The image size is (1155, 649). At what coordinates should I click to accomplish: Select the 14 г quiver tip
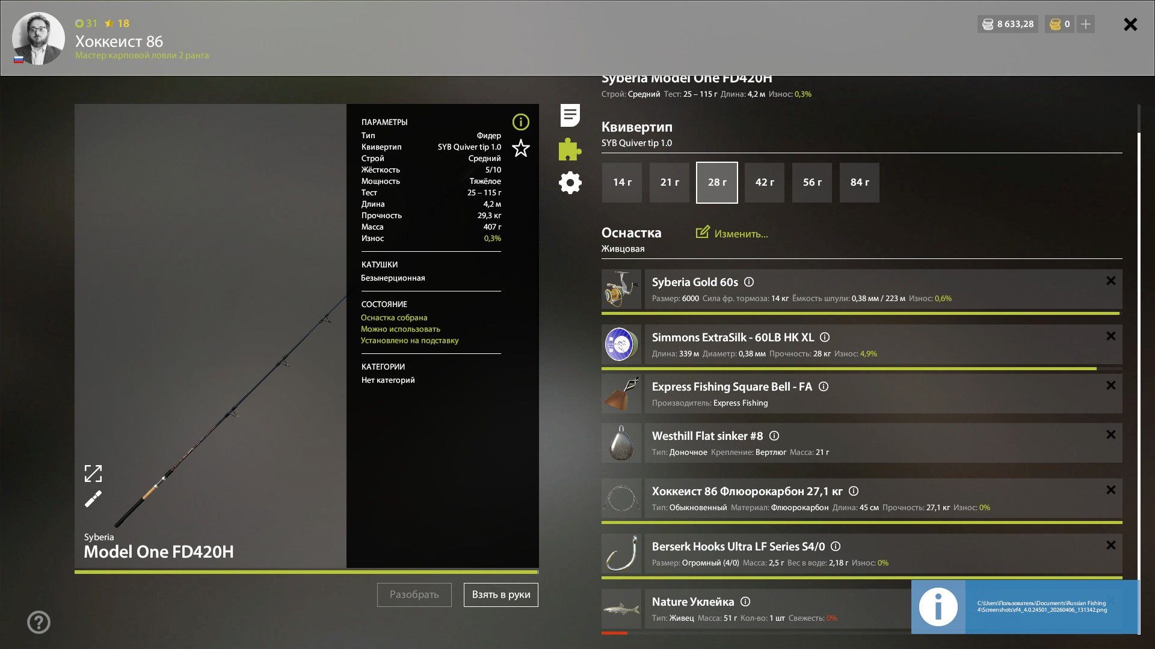click(622, 183)
